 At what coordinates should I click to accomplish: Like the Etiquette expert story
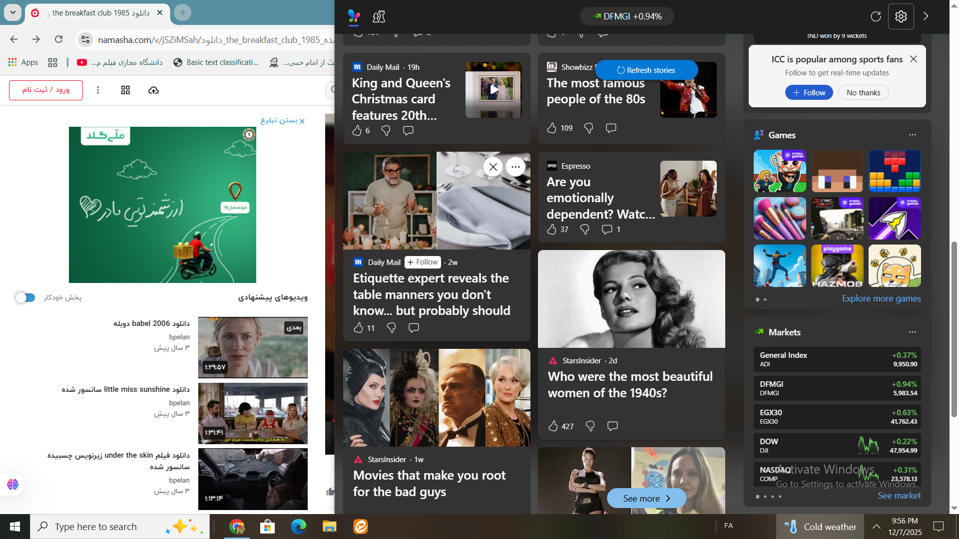(x=358, y=328)
